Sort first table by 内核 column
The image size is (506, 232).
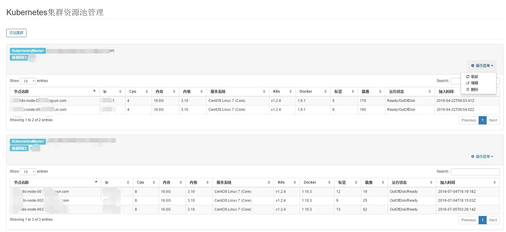point(193,91)
